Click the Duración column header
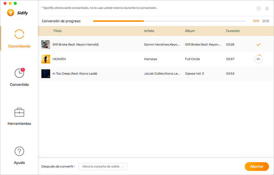Viewport: 274px width, 175px height. (x=233, y=31)
